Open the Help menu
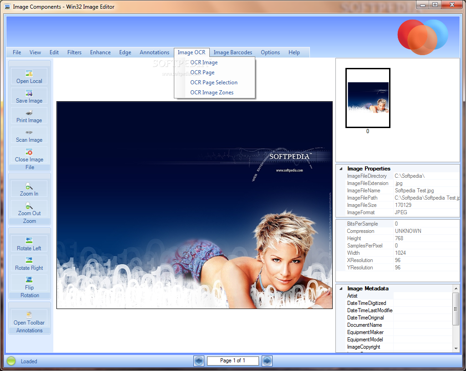The image size is (466, 371). [294, 52]
